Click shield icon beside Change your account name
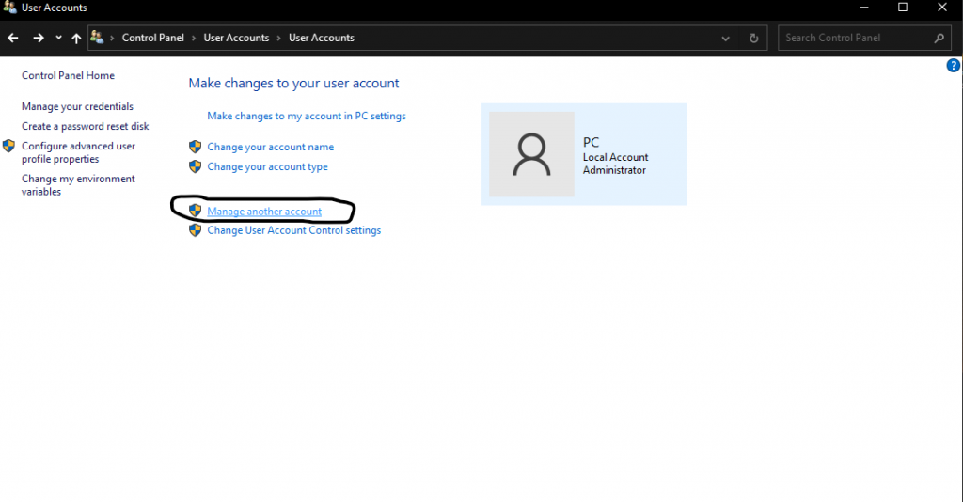 tap(196, 147)
